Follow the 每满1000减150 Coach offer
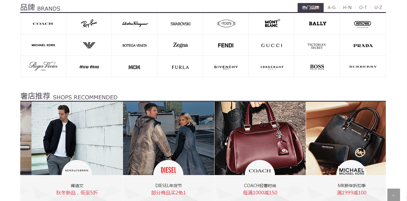This screenshot has width=407, height=201. 260,193
